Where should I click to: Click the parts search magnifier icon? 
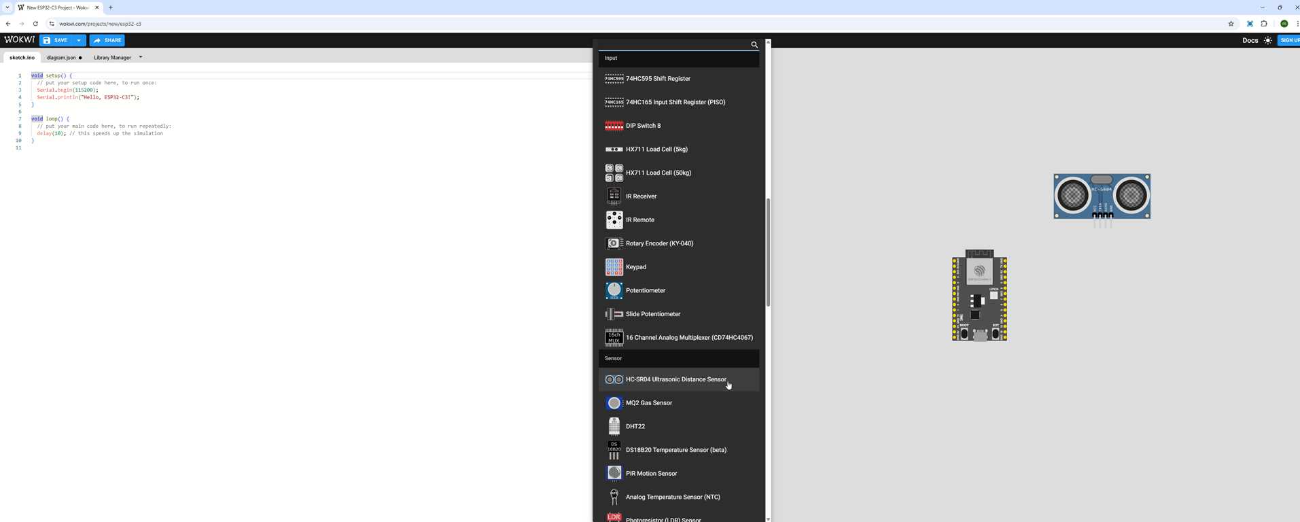point(754,45)
